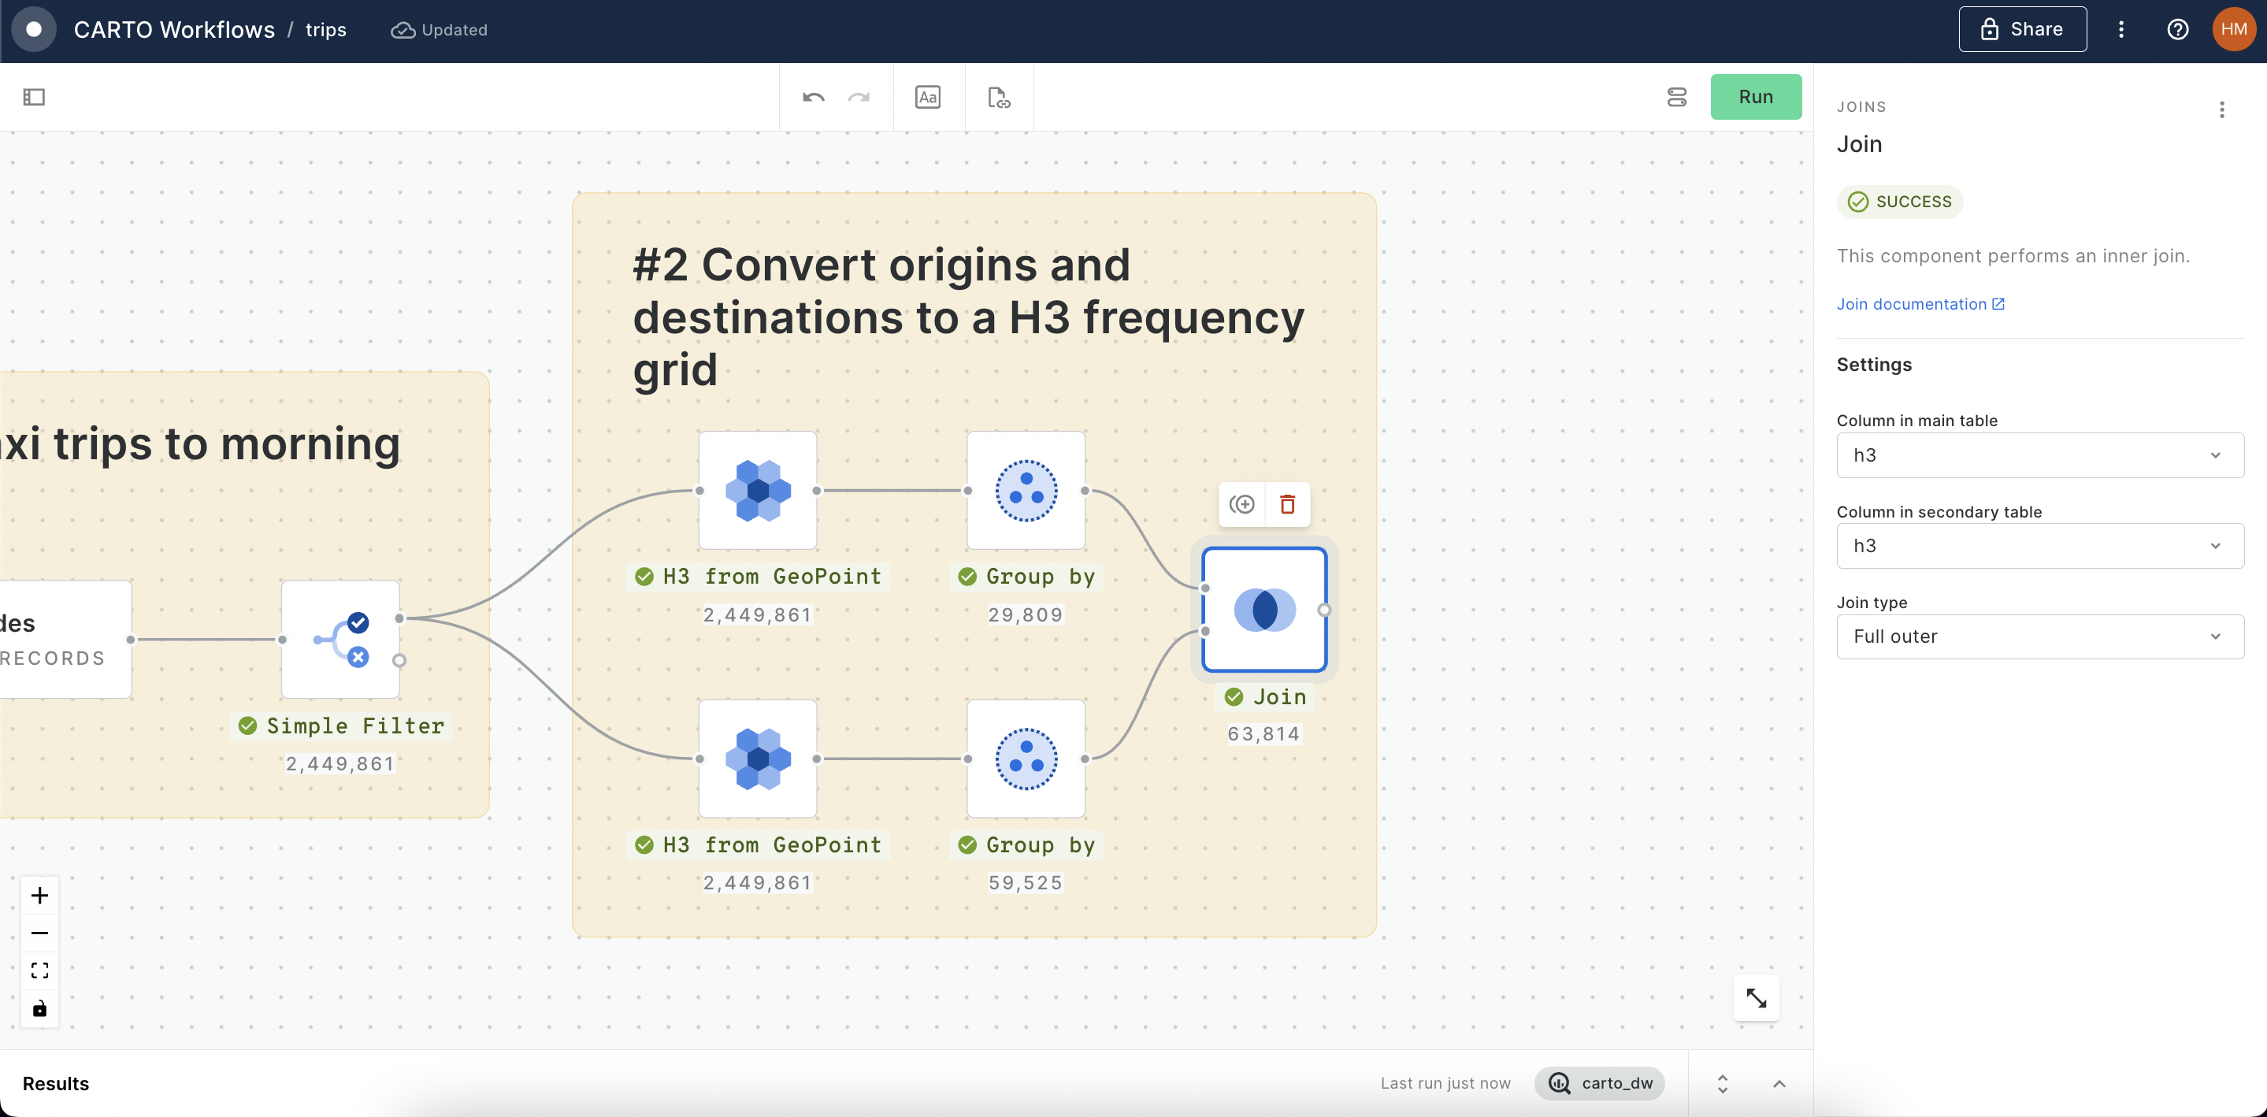Click the Join output port
The width and height of the screenshot is (2267, 1117).
tap(1324, 610)
